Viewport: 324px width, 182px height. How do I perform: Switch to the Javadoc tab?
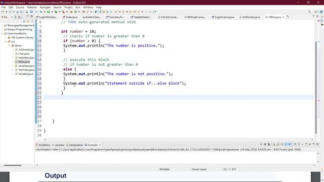tap(58, 145)
